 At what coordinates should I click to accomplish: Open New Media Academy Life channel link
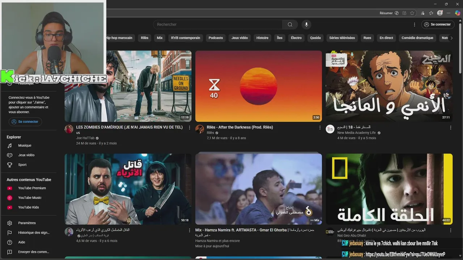[357, 133]
